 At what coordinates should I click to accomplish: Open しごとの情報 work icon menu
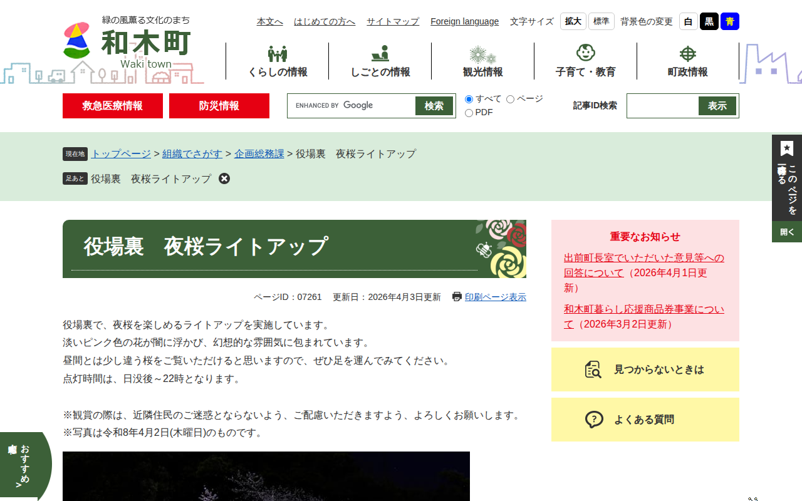tap(380, 53)
